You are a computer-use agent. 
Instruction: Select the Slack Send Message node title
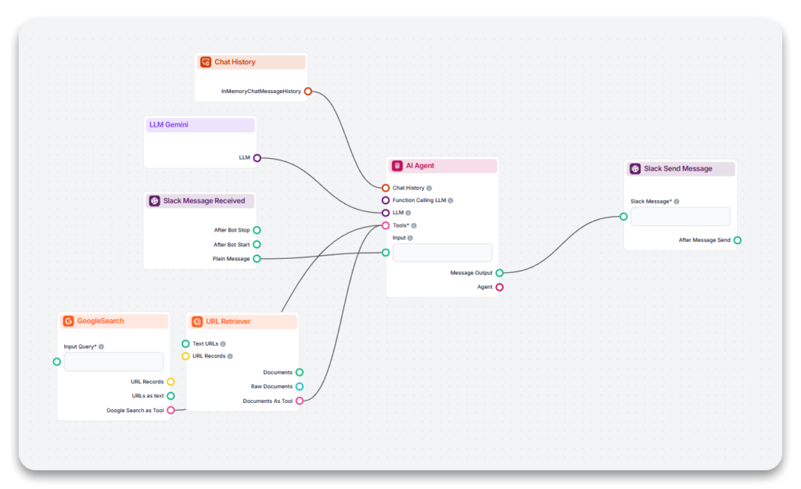click(678, 169)
